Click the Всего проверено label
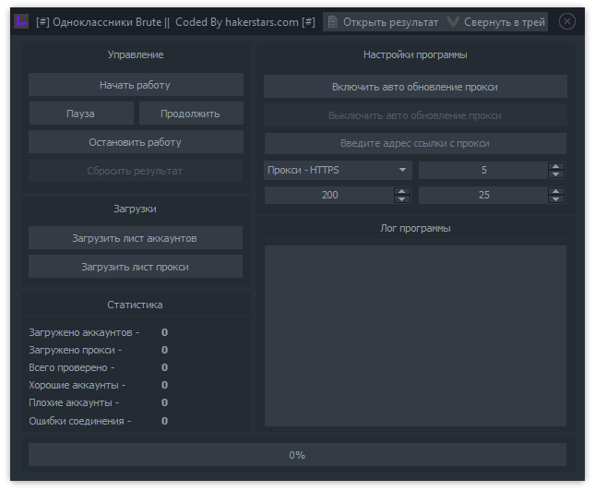The image size is (595, 491). [72, 367]
